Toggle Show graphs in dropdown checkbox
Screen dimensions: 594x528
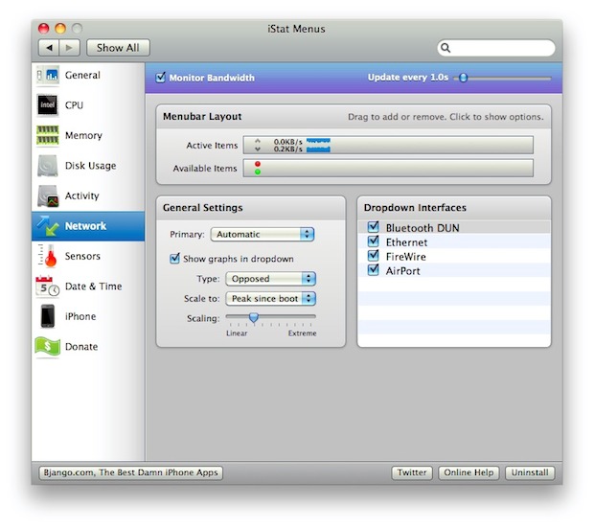[x=174, y=259]
